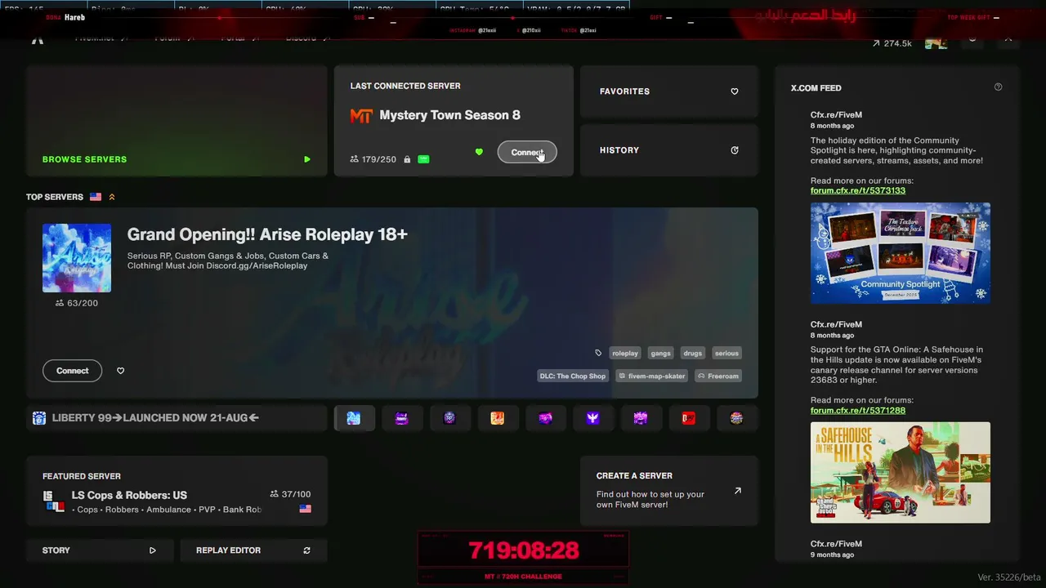Click the Mystery Town Season 8 title
The height and width of the screenshot is (588, 1046).
click(449, 115)
